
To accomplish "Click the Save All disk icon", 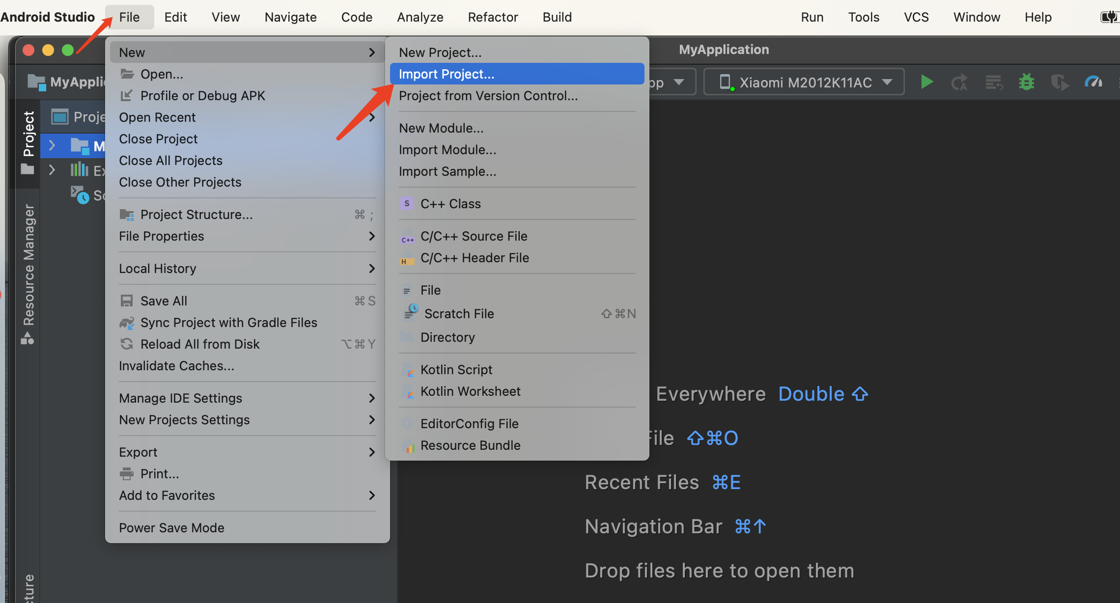I will [x=127, y=301].
